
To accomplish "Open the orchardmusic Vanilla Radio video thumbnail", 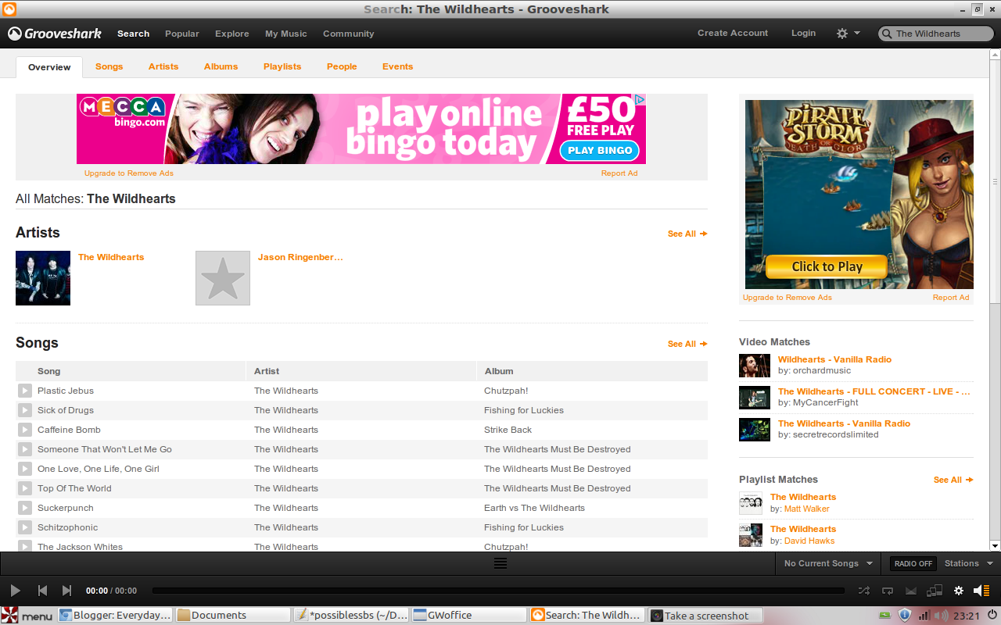I will (x=755, y=366).
